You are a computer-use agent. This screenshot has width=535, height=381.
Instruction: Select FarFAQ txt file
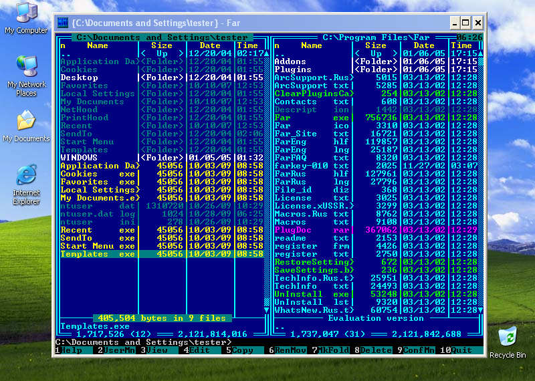click(x=376, y=158)
